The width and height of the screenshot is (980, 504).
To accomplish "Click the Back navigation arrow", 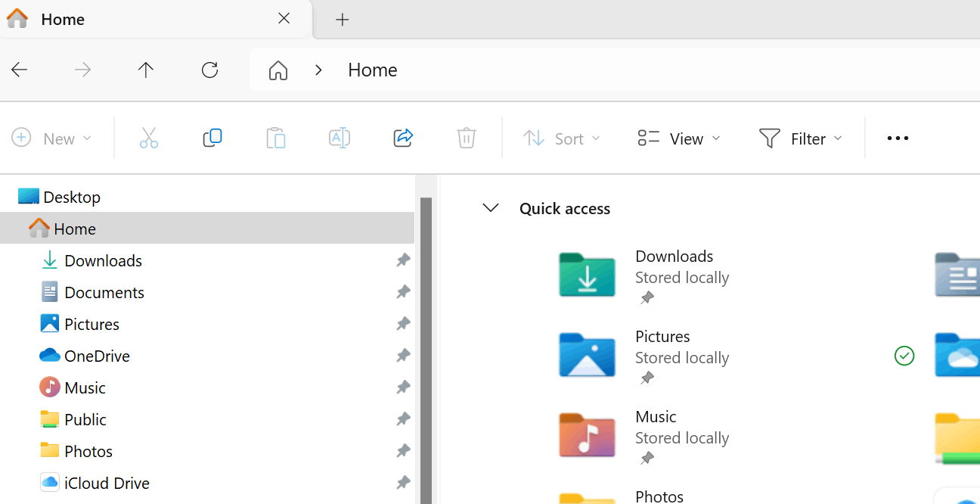I will click(x=20, y=70).
